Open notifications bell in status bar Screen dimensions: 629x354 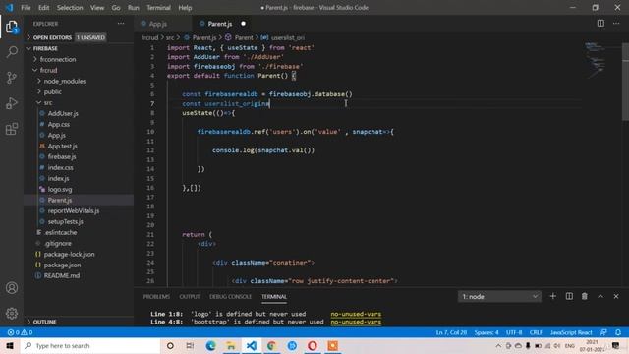tap(618, 332)
